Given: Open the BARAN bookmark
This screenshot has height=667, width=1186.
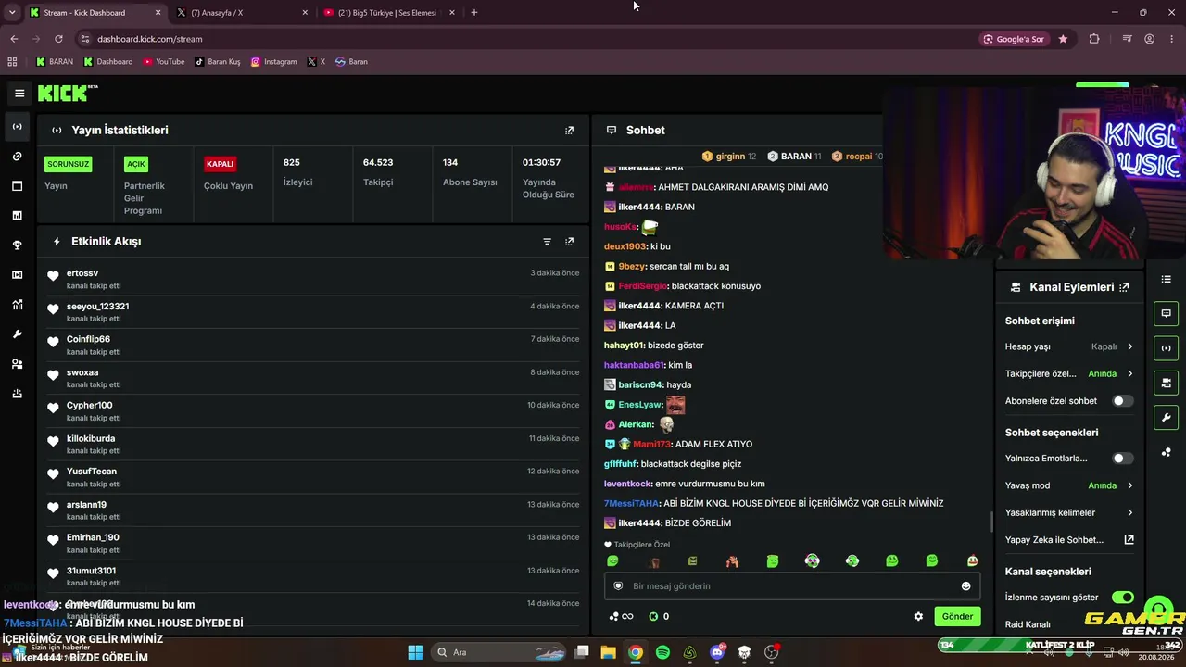Looking at the screenshot, I should pyautogui.click(x=55, y=62).
